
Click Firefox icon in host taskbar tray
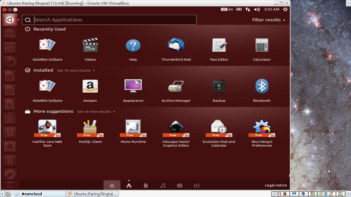point(285,194)
